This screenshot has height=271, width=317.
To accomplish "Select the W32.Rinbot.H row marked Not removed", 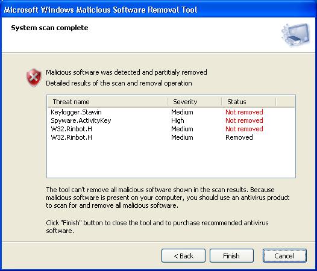I will 171,129.
